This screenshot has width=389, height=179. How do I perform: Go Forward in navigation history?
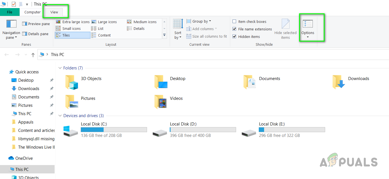(x=17, y=55)
